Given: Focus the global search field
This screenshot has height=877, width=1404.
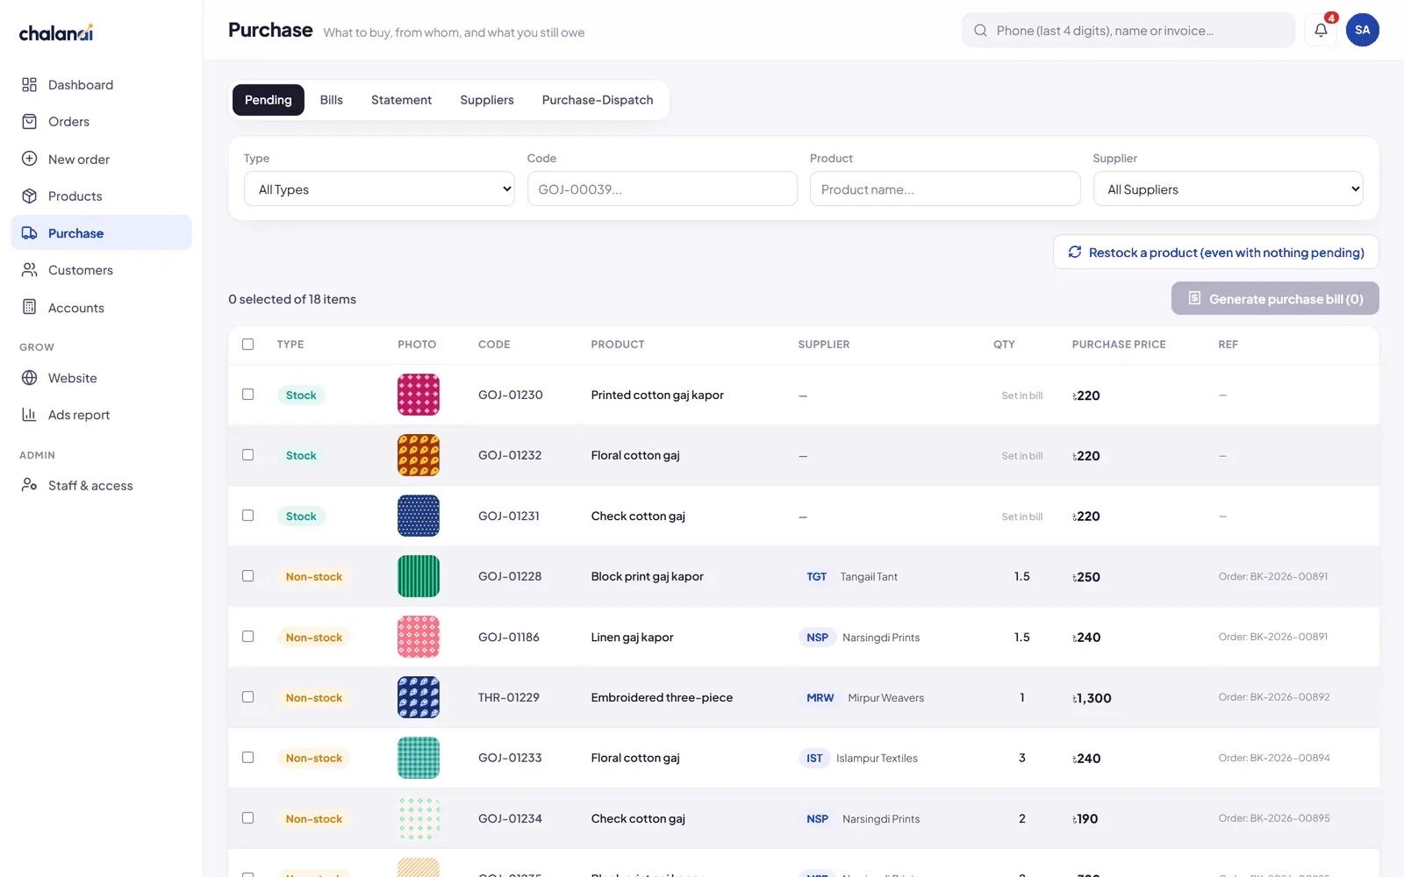Looking at the screenshot, I should pyautogui.click(x=1128, y=31).
